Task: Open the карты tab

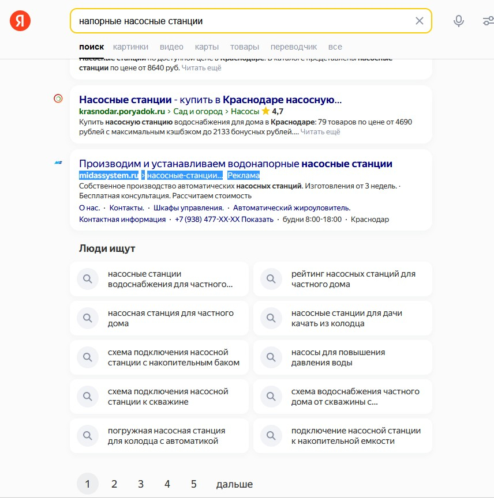Action: pyautogui.click(x=207, y=47)
